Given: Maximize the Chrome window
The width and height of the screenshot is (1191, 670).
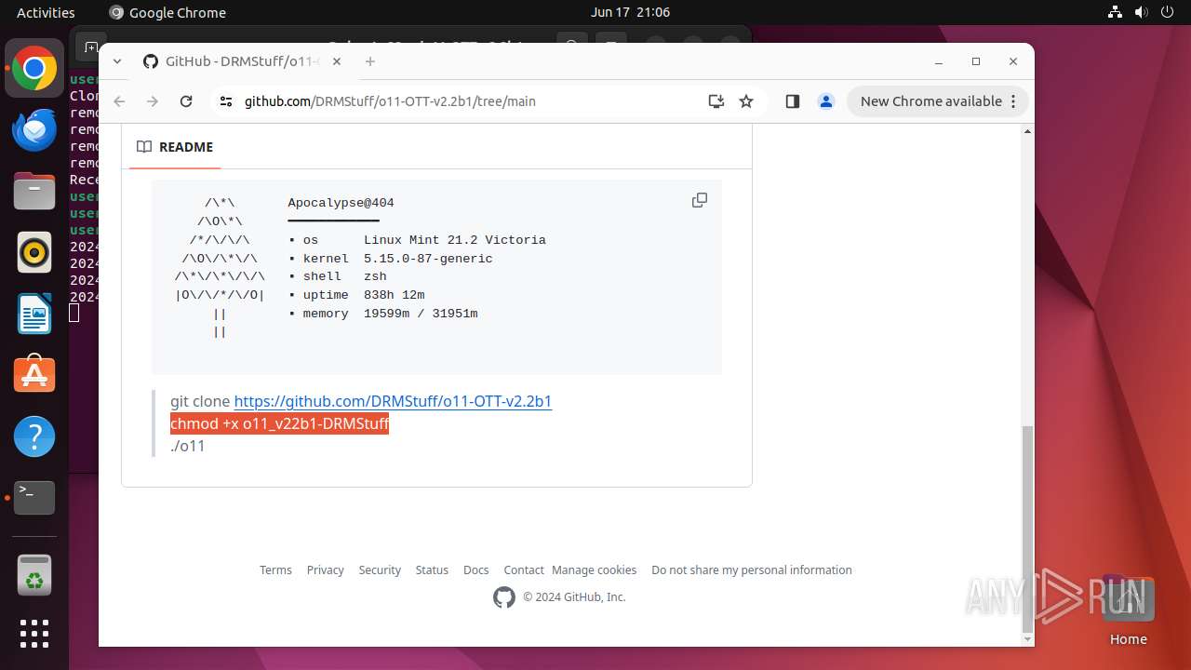Looking at the screenshot, I should pos(976,61).
